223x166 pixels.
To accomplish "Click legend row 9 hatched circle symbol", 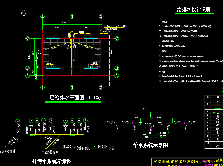I will (218, 129).
